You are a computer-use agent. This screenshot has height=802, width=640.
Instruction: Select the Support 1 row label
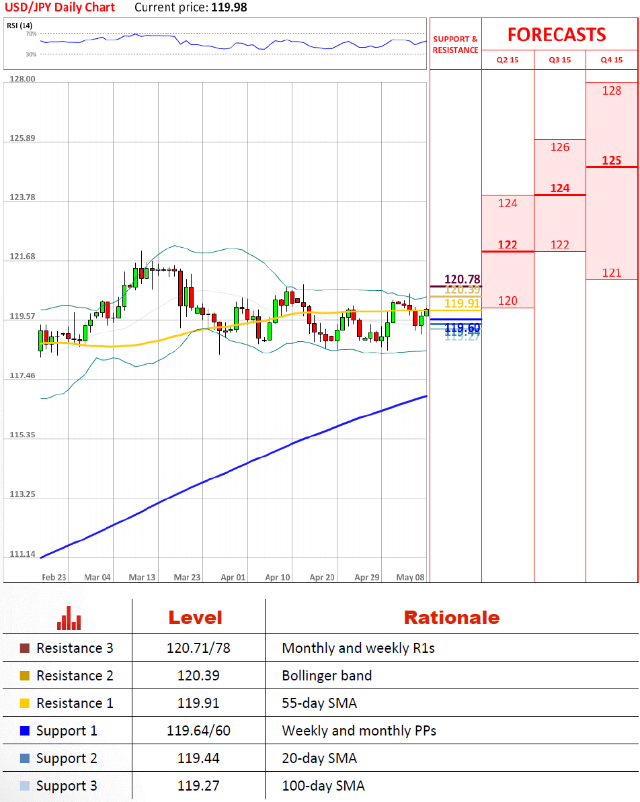tap(67, 731)
